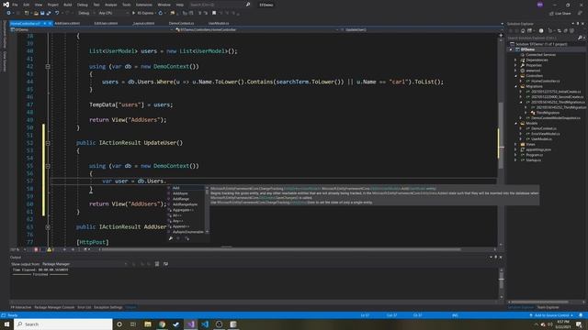Select appsettings.json in Solution Explorer

(x=537, y=149)
